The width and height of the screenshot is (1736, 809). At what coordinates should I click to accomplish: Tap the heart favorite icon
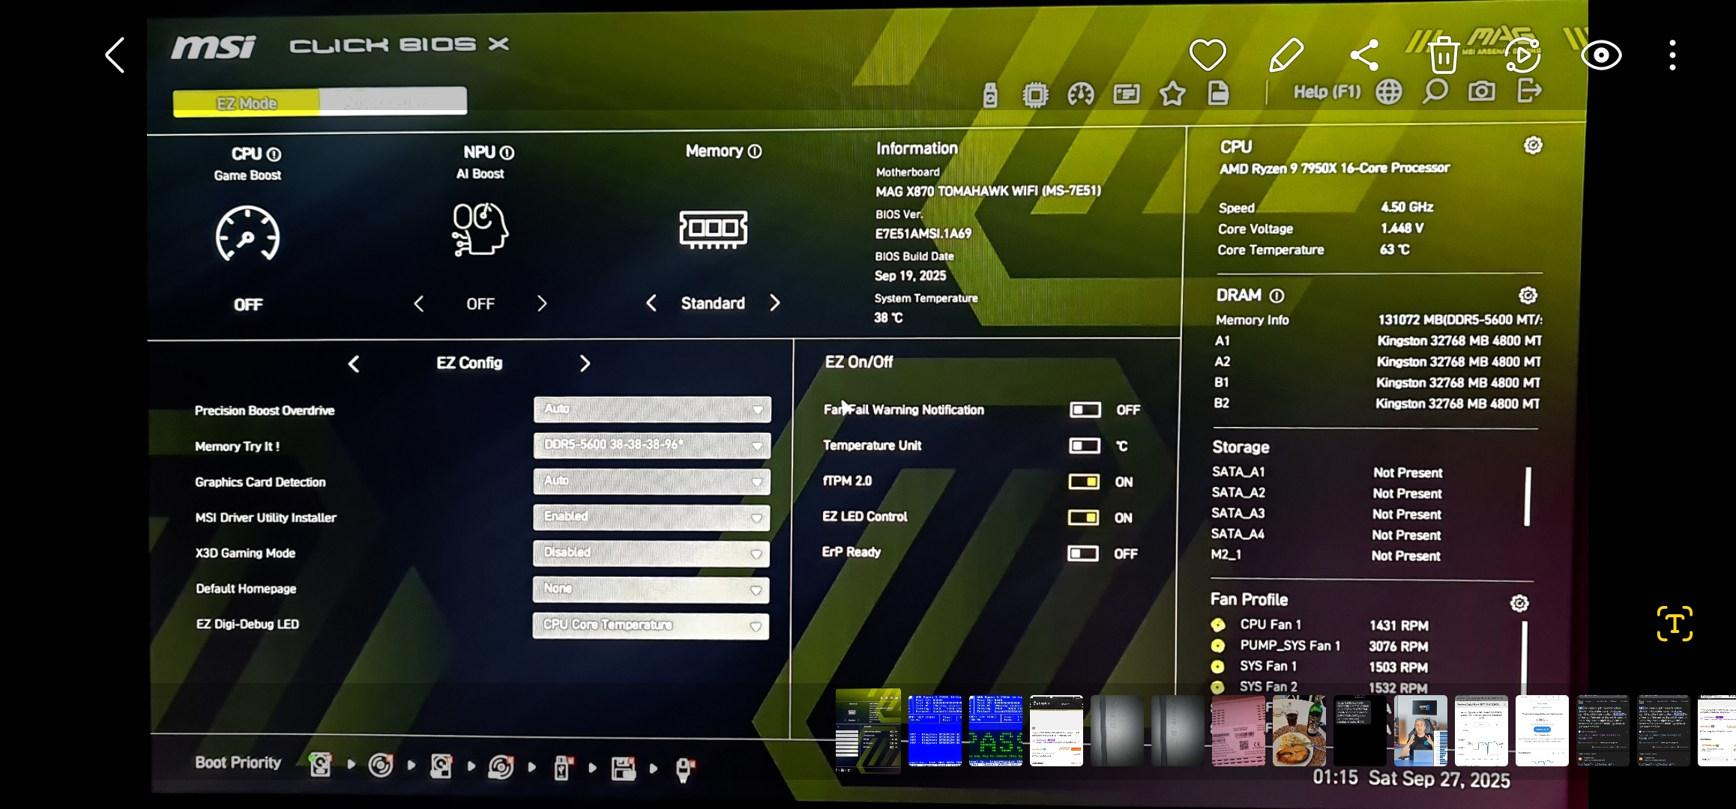(x=1208, y=55)
